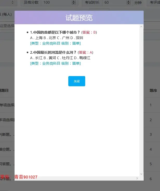Click the scroll-up arrow in preview dialog

(141, 27)
